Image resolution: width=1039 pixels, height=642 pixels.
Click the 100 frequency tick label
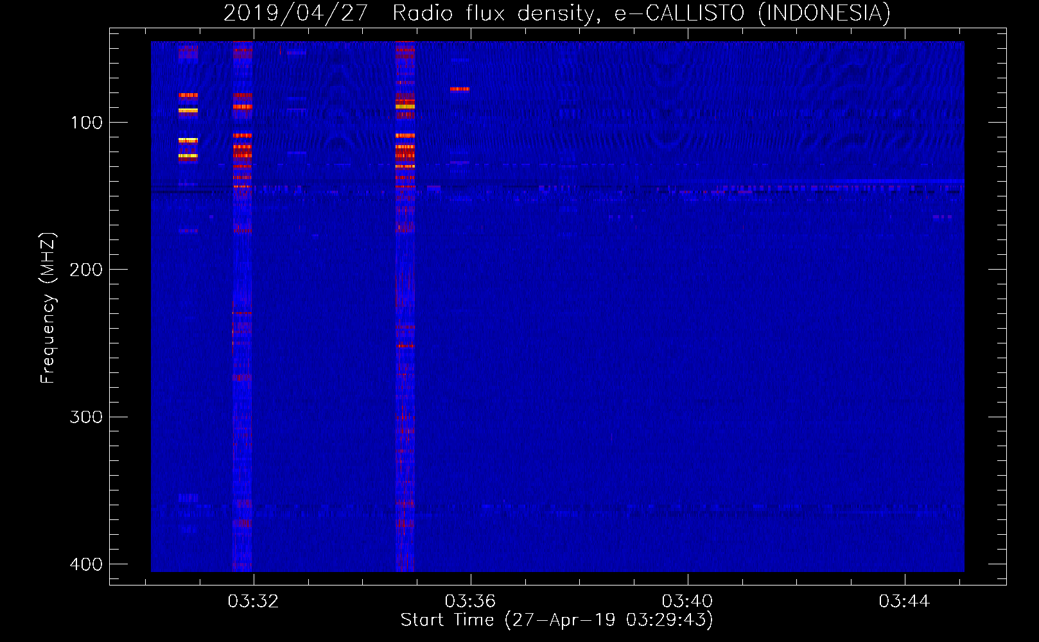[87, 123]
